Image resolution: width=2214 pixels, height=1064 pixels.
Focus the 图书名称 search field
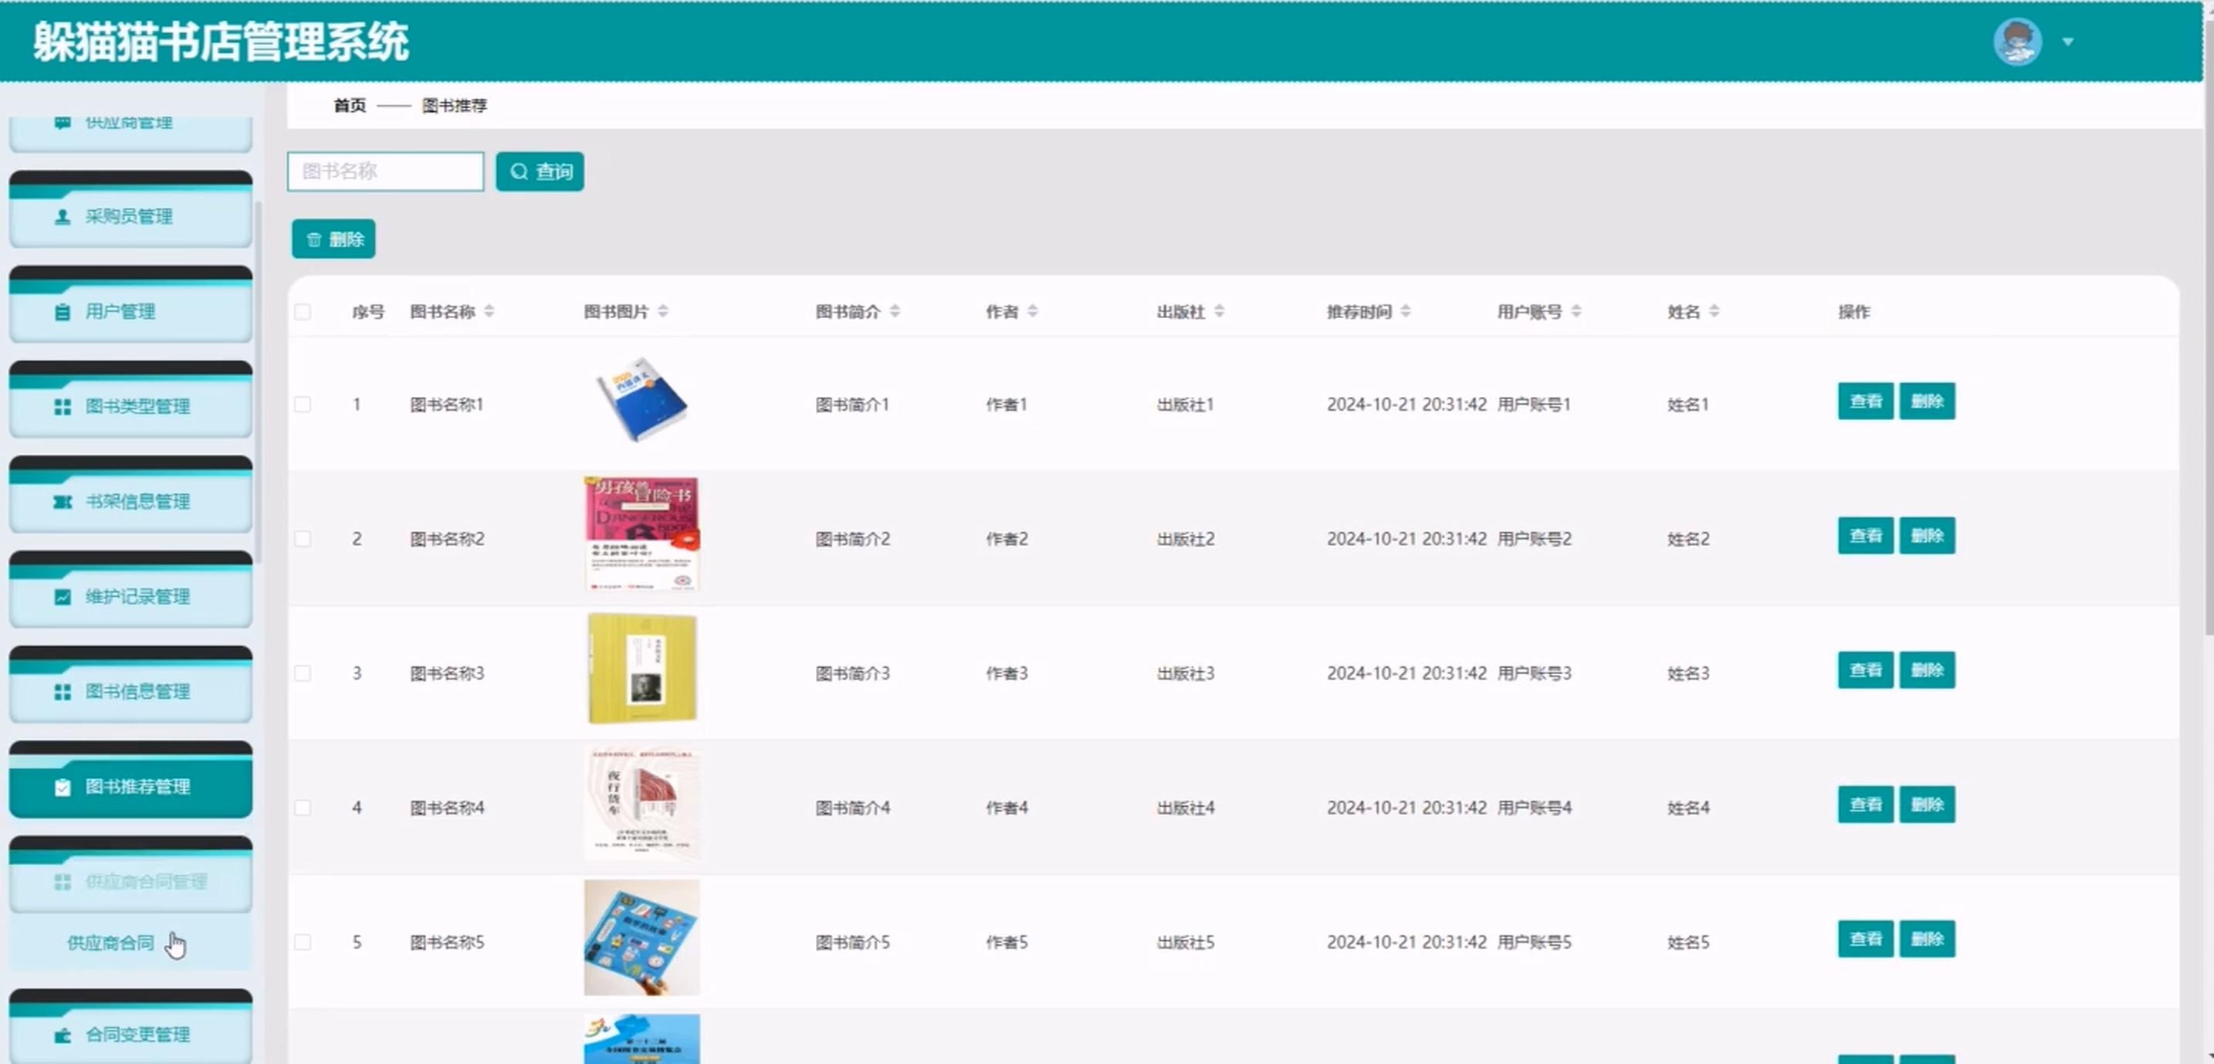click(x=385, y=172)
